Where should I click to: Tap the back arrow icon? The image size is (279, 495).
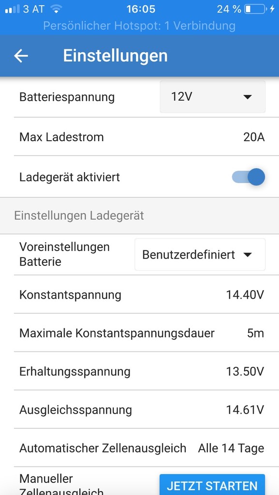pyautogui.click(x=21, y=56)
